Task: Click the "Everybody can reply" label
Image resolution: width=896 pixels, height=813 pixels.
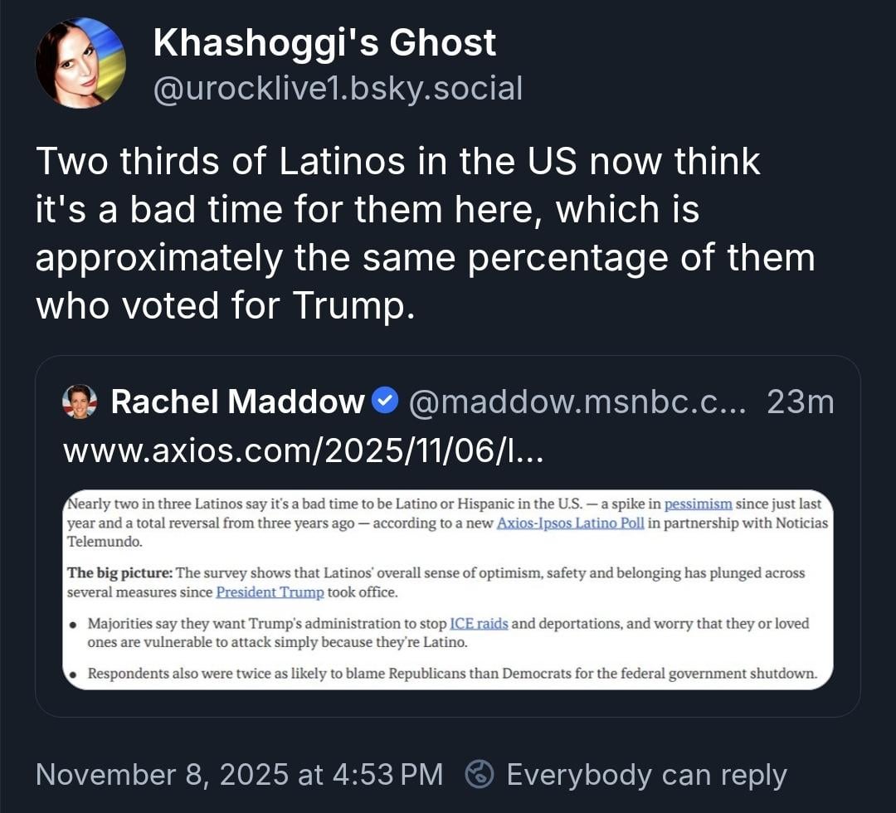Action: pyautogui.click(x=646, y=774)
